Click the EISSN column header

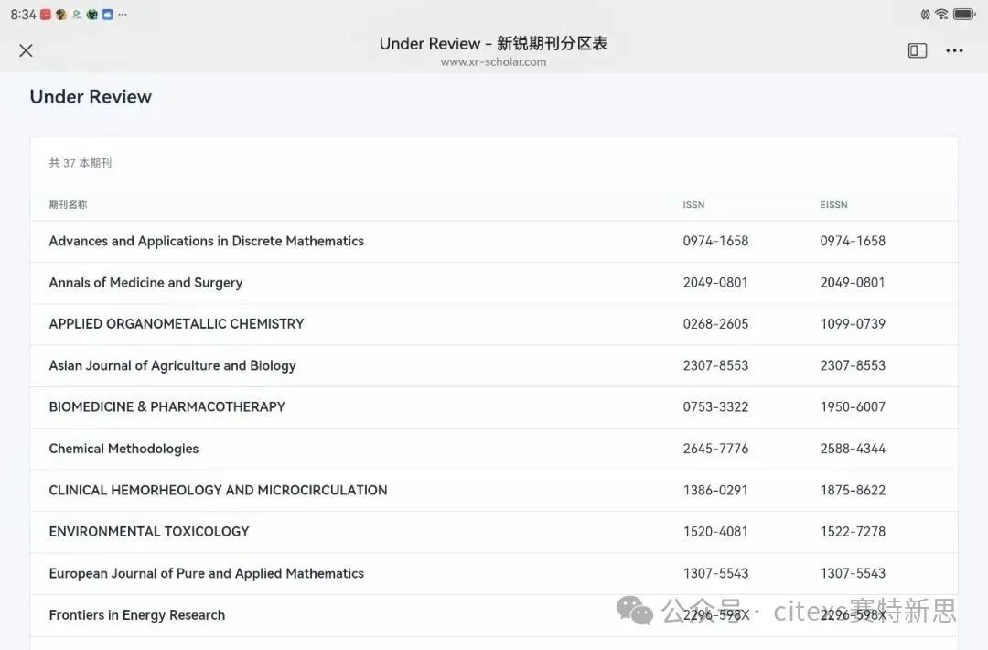pos(833,205)
